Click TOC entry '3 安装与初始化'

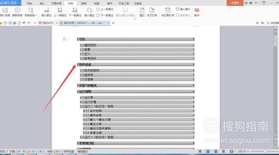coord(136,86)
